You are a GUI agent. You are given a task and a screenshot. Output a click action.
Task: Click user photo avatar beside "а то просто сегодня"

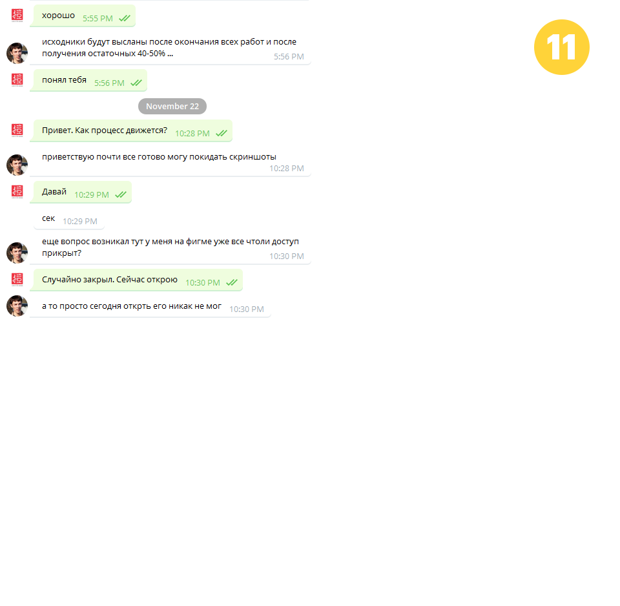click(x=17, y=306)
